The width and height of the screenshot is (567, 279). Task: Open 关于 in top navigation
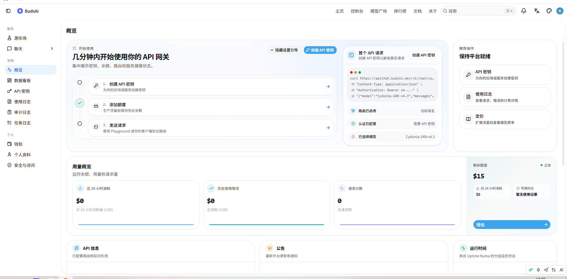(433, 11)
